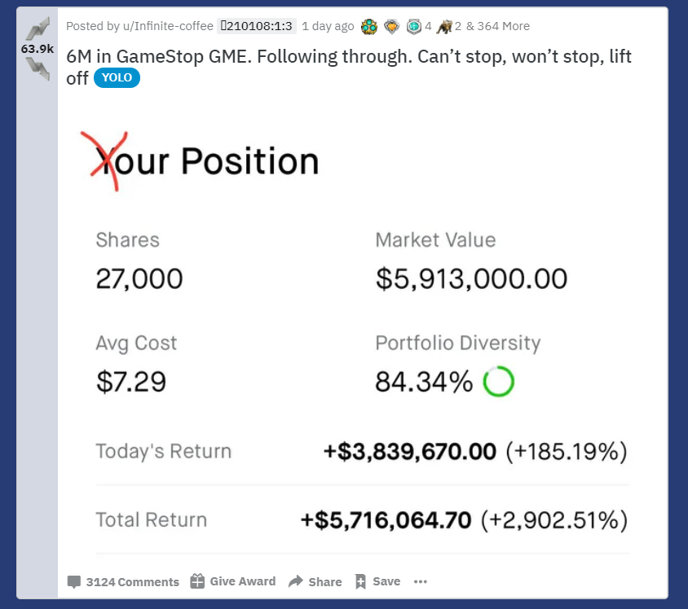This screenshot has width=688, height=609.
Task: Click the '1 day ago' timestamp
Action: pyautogui.click(x=328, y=26)
